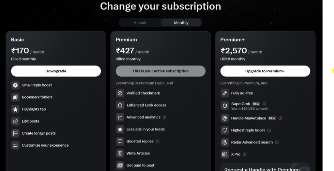Switch billing to Annual
Screen dimensions: 334x171
pos(140,23)
